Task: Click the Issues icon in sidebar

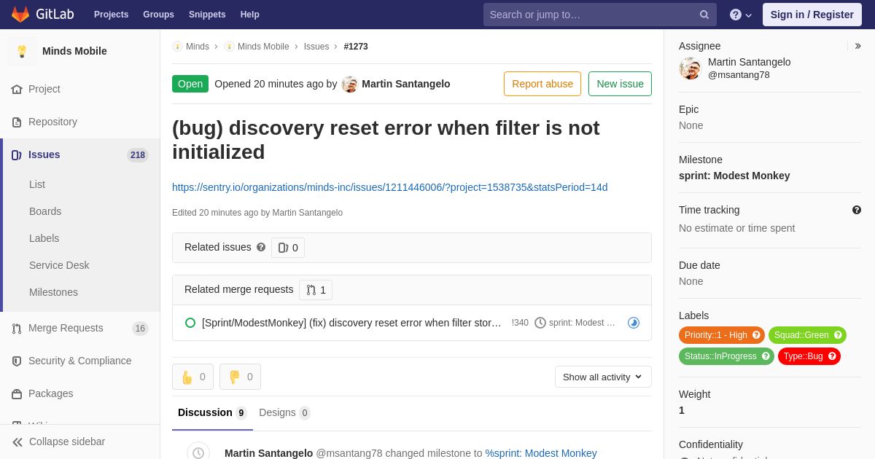Action: 17,155
